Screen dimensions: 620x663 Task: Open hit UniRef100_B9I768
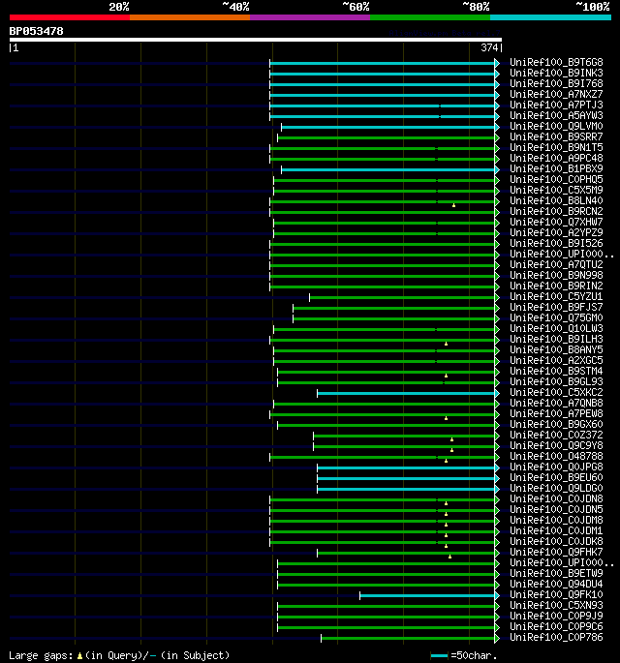tap(556, 83)
